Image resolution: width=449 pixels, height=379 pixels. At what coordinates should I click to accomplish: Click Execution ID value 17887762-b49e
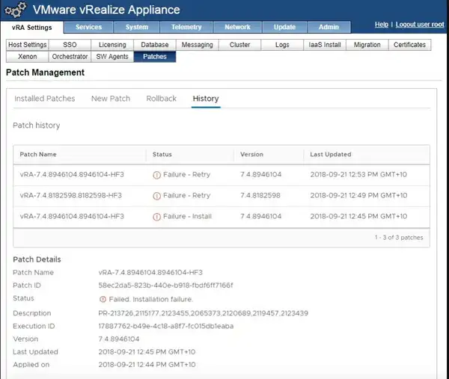(x=166, y=326)
